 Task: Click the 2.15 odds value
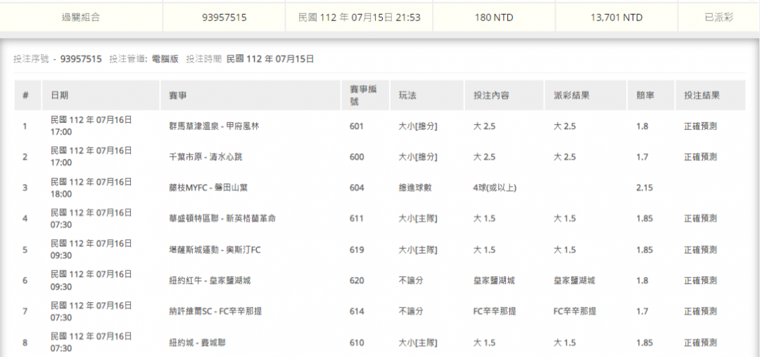(x=645, y=188)
